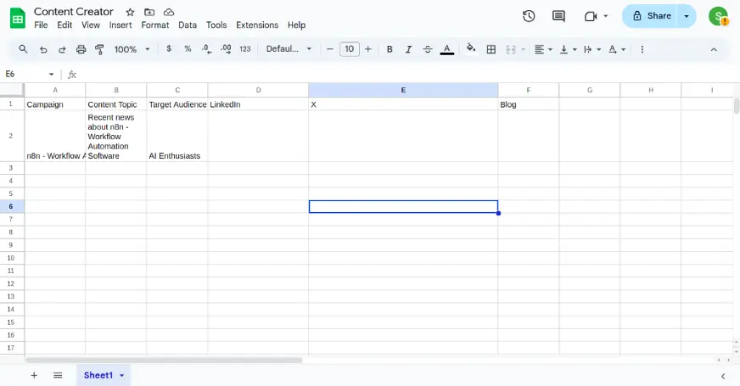Open the Google Sheets home icon

[x=18, y=19]
